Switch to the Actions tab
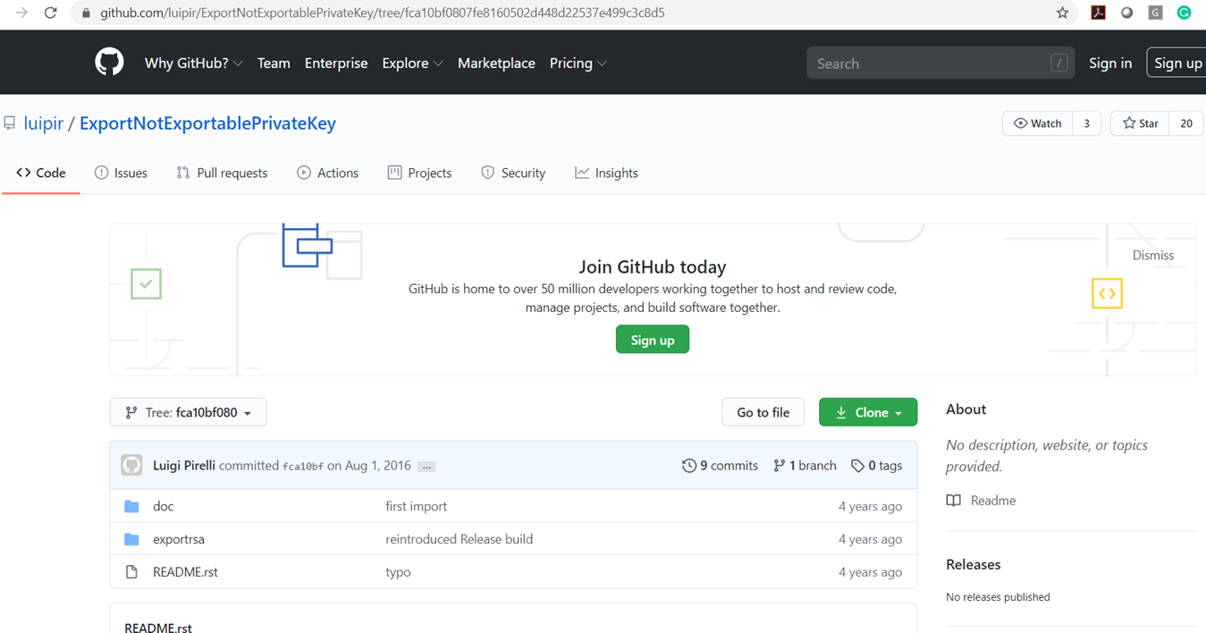 [327, 173]
